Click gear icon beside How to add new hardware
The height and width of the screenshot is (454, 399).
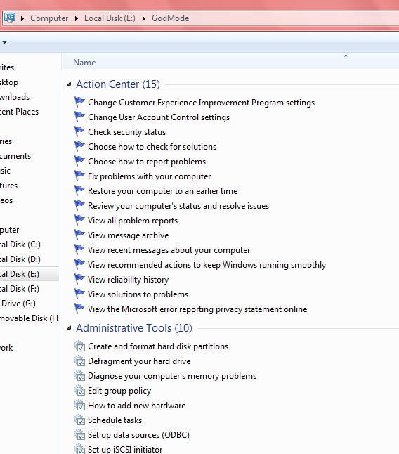[79, 405]
